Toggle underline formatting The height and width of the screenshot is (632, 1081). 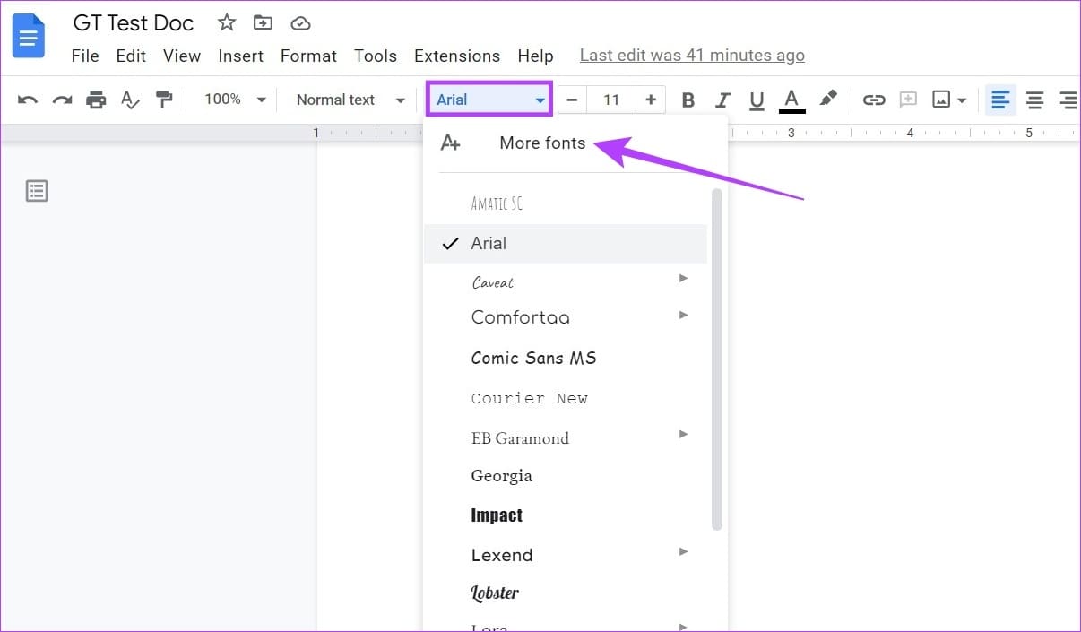coord(757,100)
